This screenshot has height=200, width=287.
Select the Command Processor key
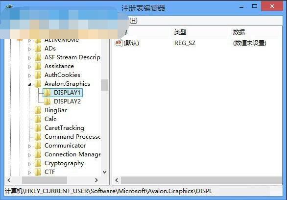click(x=72, y=137)
